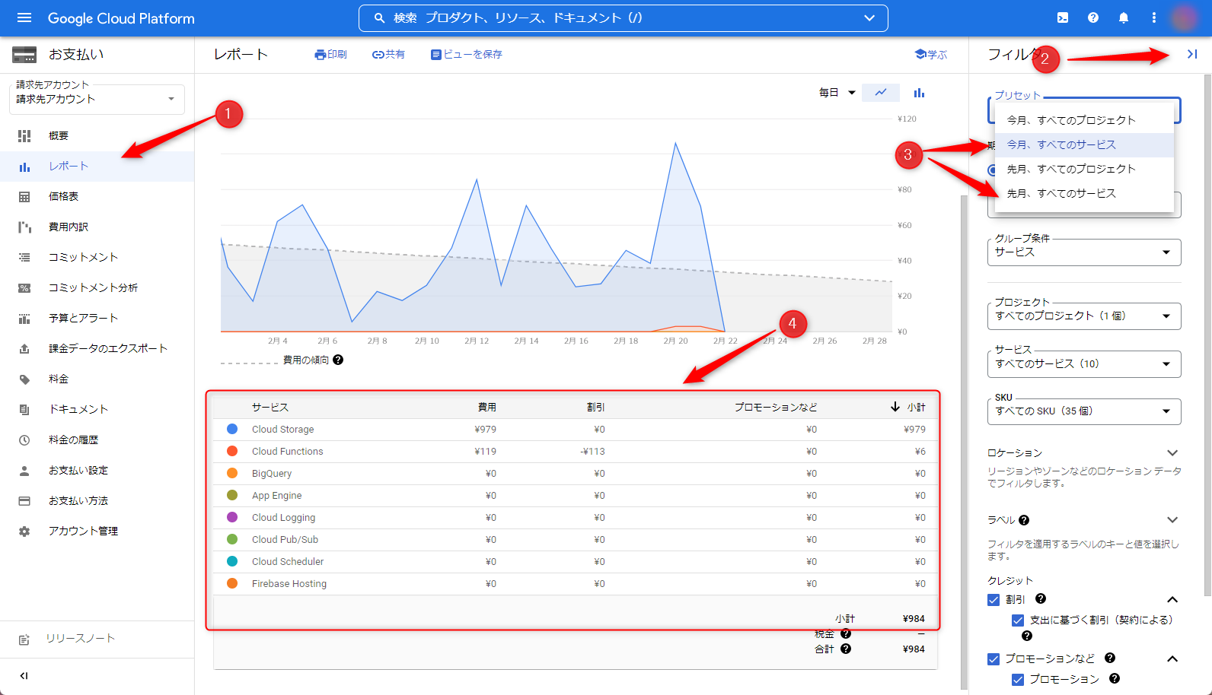Open the 毎日 time granularity dropdown
Viewport: 1212px width, 695px height.
click(837, 93)
